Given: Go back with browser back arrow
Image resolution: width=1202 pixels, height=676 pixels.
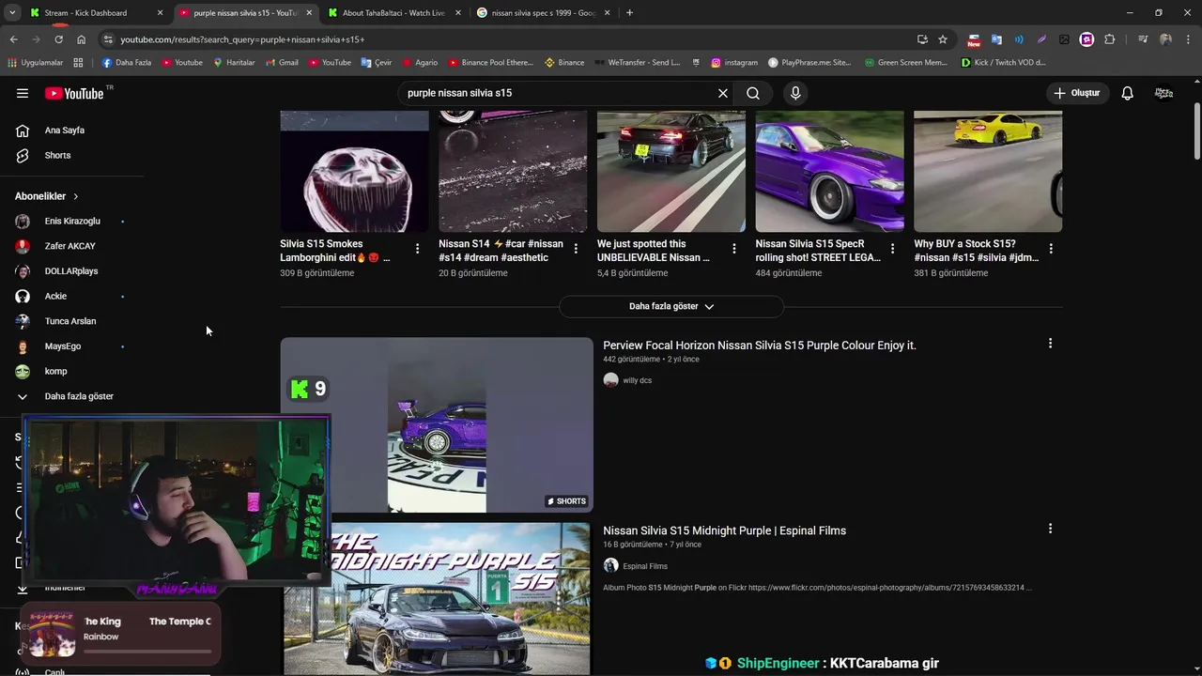Looking at the screenshot, I should click(x=13, y=39).
